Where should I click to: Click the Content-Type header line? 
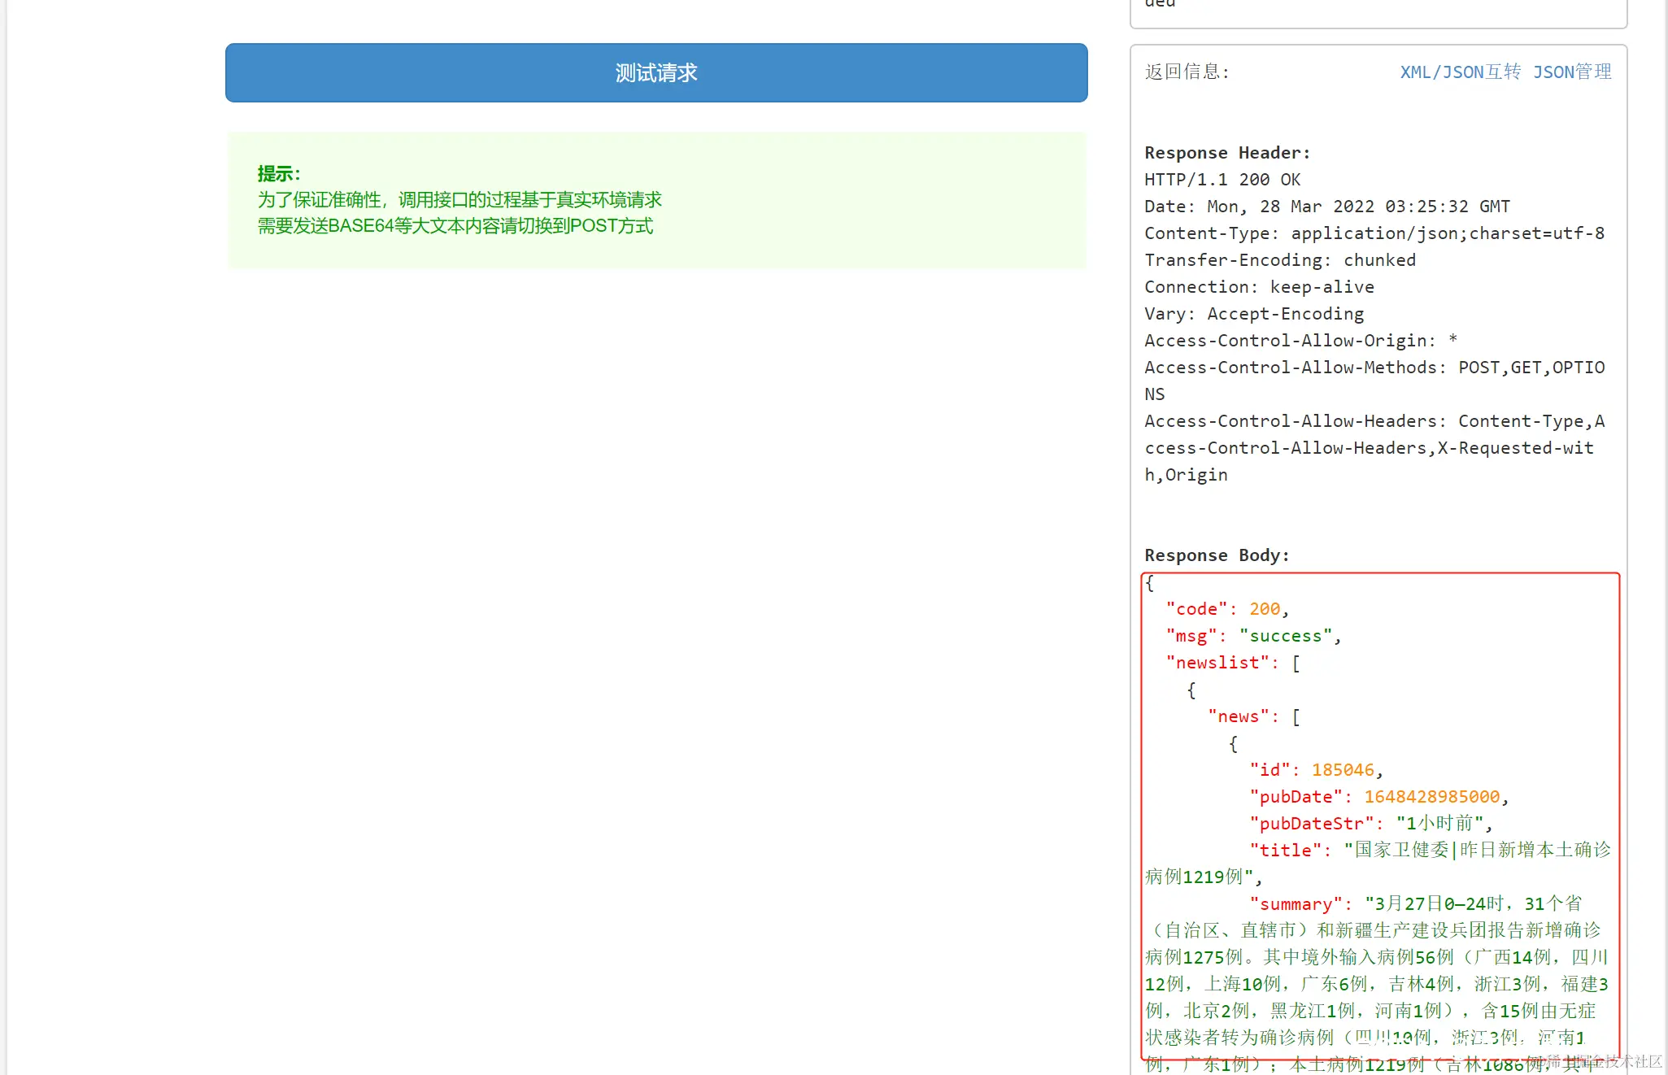[x=1374, y=233]
